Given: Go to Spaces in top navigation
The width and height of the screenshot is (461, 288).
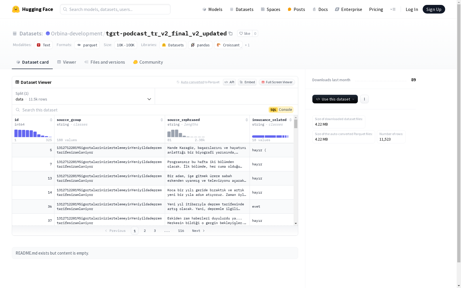Looking at the screenshot, I should (271, 9).
